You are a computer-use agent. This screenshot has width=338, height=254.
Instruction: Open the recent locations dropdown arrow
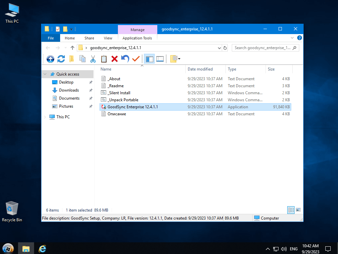tap(65, 48)
